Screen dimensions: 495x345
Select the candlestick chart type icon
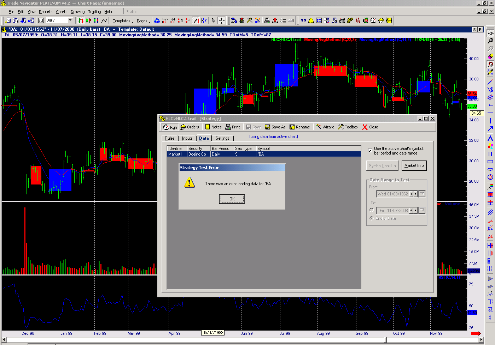point(88,20)
